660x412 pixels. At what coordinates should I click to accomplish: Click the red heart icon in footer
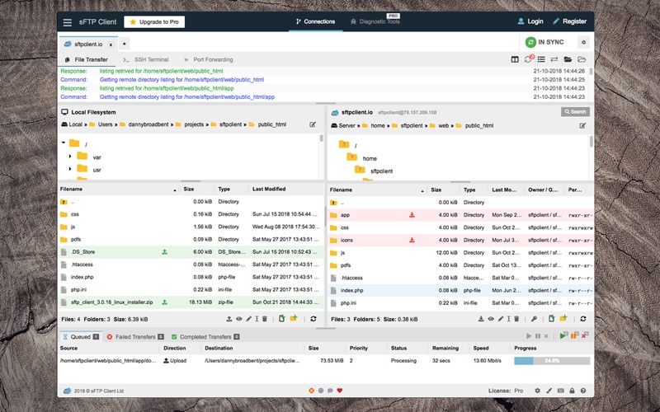click(x=340, y=391)
